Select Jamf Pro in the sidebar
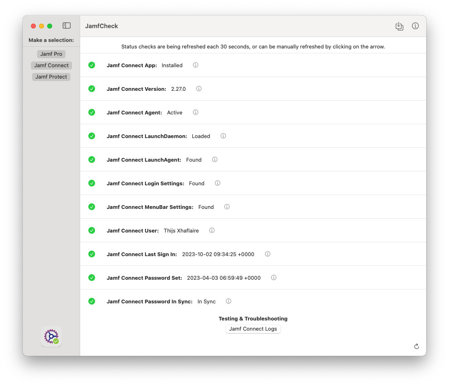 click(51, 54)
